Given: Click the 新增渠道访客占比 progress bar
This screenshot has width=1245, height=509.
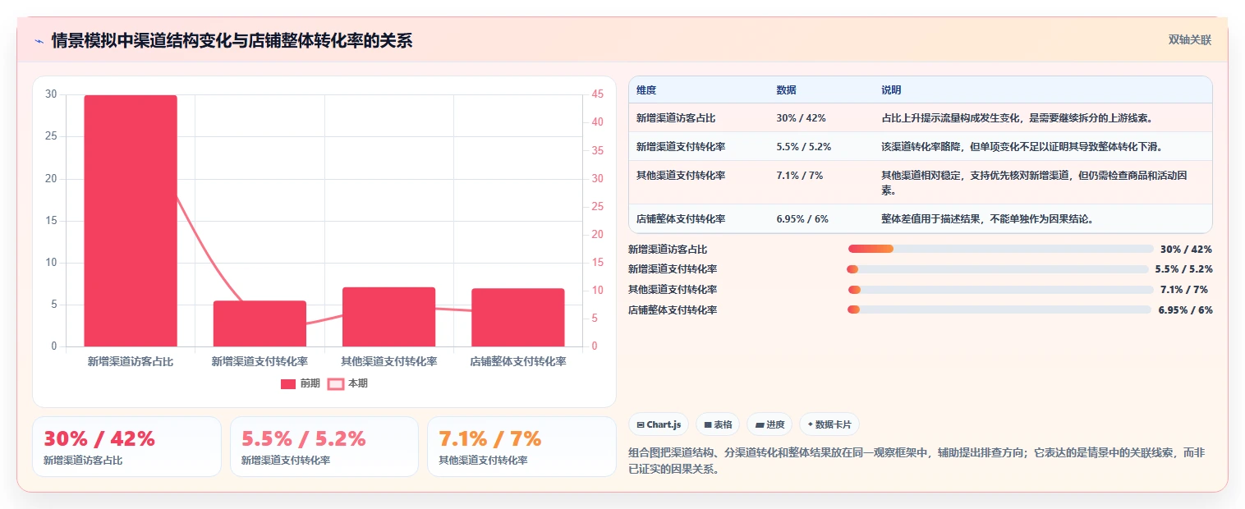Looking at the screenshot, I should click(x=1001, y=249).
